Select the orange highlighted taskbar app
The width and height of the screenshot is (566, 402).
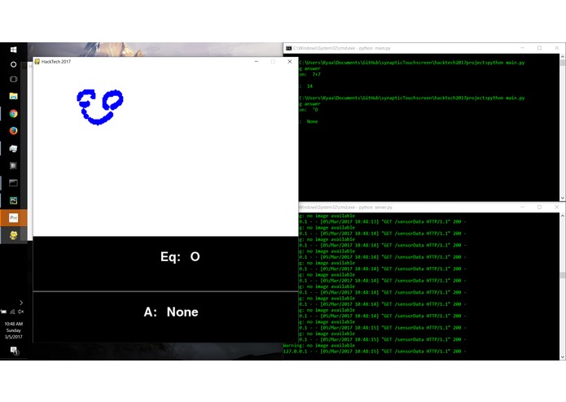click(13, 218)
